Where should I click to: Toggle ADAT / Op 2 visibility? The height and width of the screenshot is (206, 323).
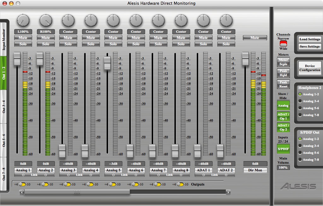click(x=284, y=127)
